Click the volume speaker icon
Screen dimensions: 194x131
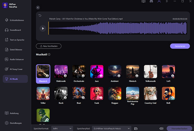click(x=161, y=129)
